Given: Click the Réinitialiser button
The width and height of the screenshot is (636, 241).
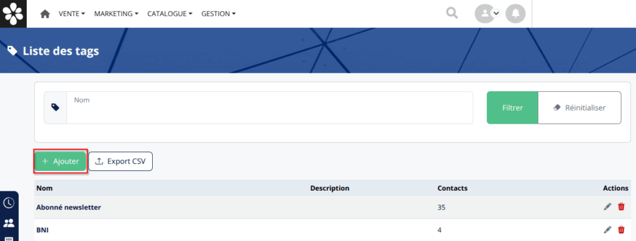Looking at the screenshot, I should [579, 107].
